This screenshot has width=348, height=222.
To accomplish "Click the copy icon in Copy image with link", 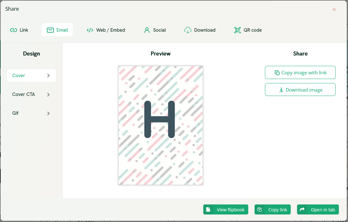I will [277, 73].
